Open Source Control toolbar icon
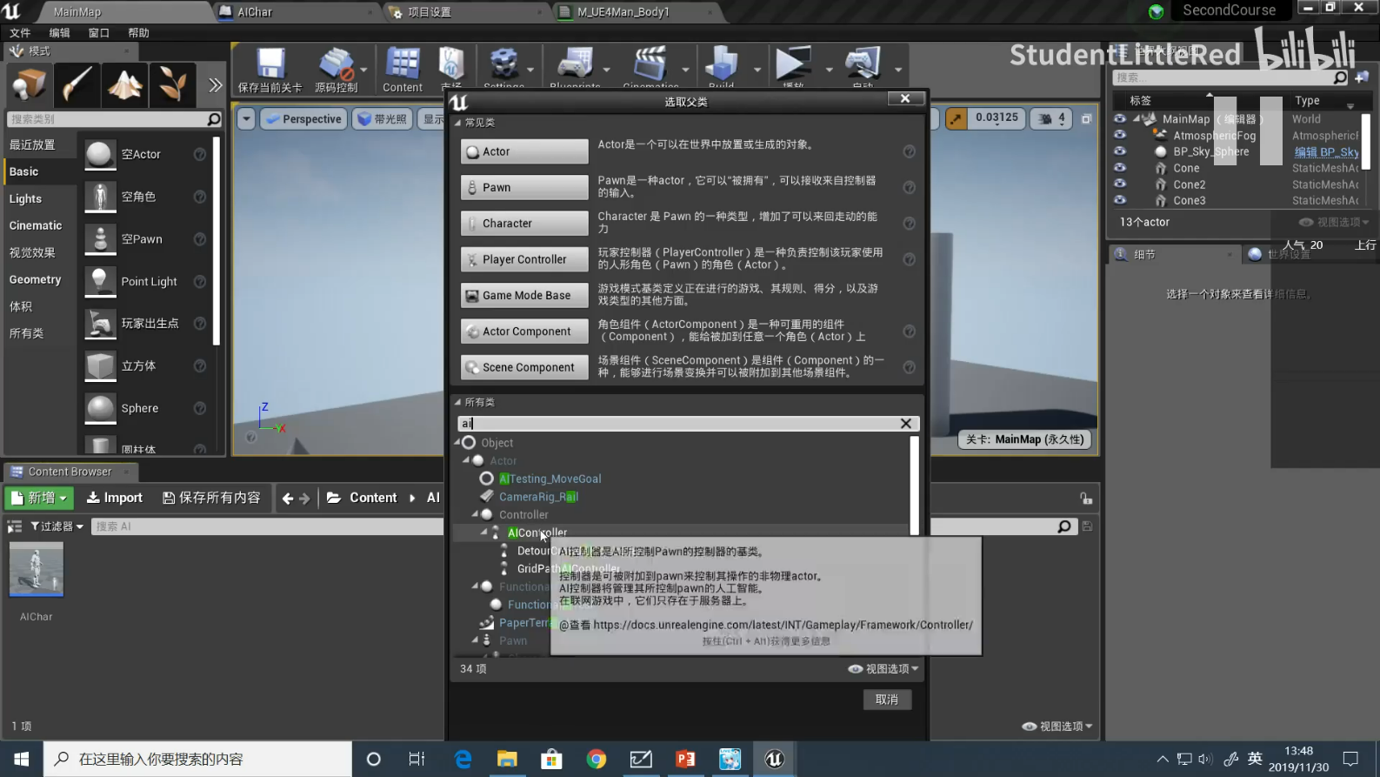1380x777 pixels. pos(337,64)
